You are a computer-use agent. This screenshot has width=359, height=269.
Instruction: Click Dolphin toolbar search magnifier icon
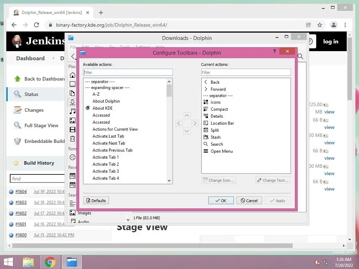point(300,56)
